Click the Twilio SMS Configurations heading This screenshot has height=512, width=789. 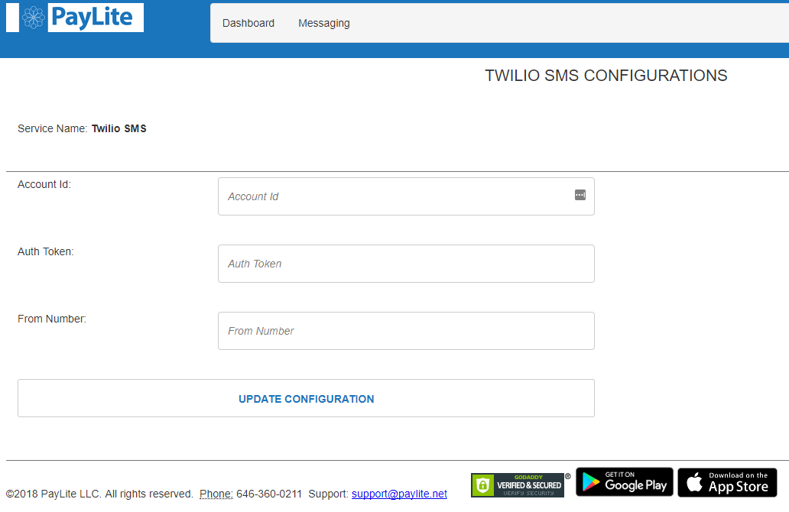click(606, 76)
